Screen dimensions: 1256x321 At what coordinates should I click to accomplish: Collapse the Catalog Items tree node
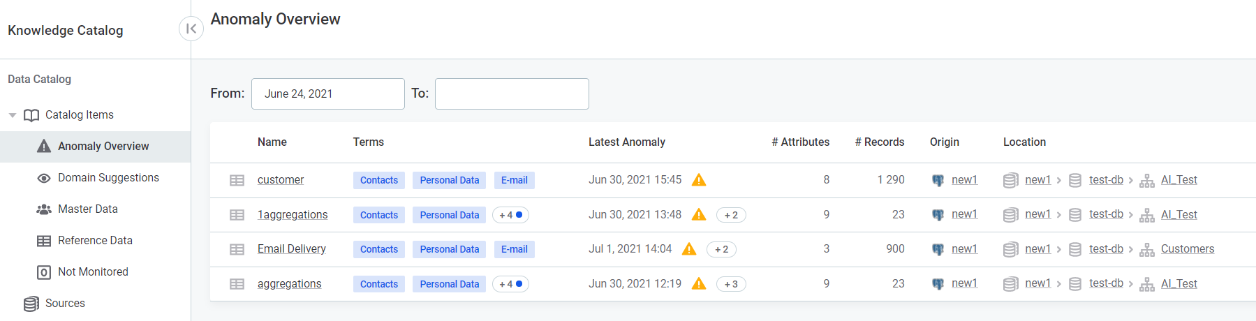click(13, 115)
